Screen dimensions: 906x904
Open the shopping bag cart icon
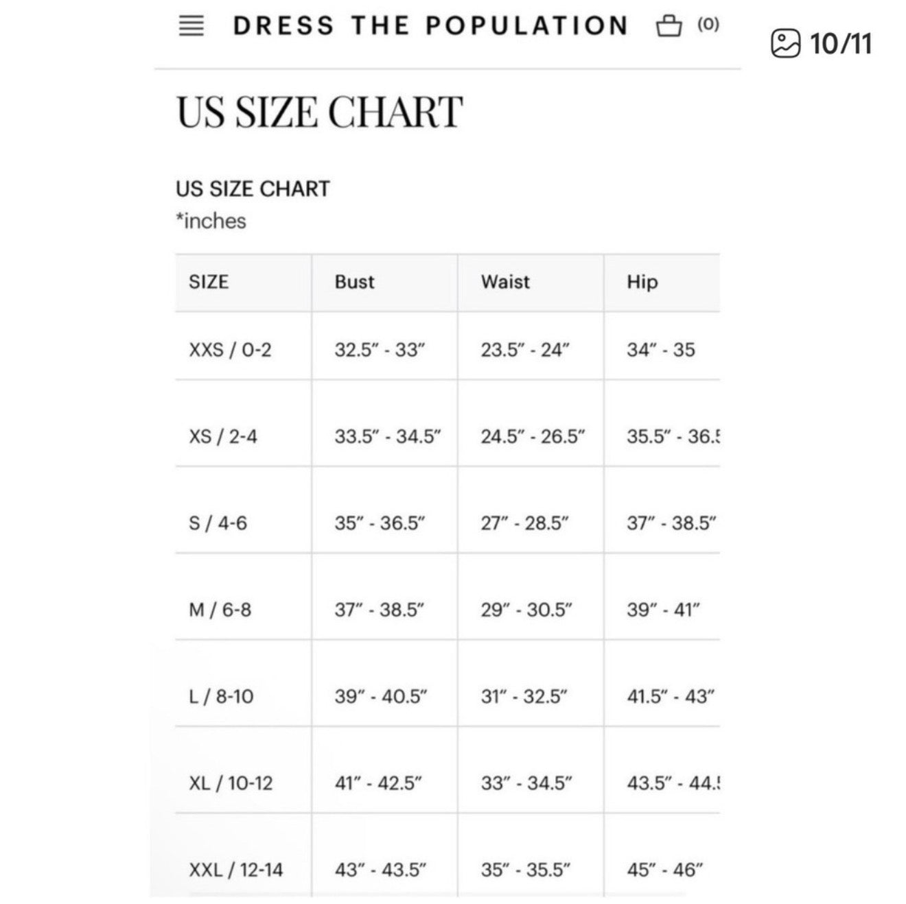[669, 26]
